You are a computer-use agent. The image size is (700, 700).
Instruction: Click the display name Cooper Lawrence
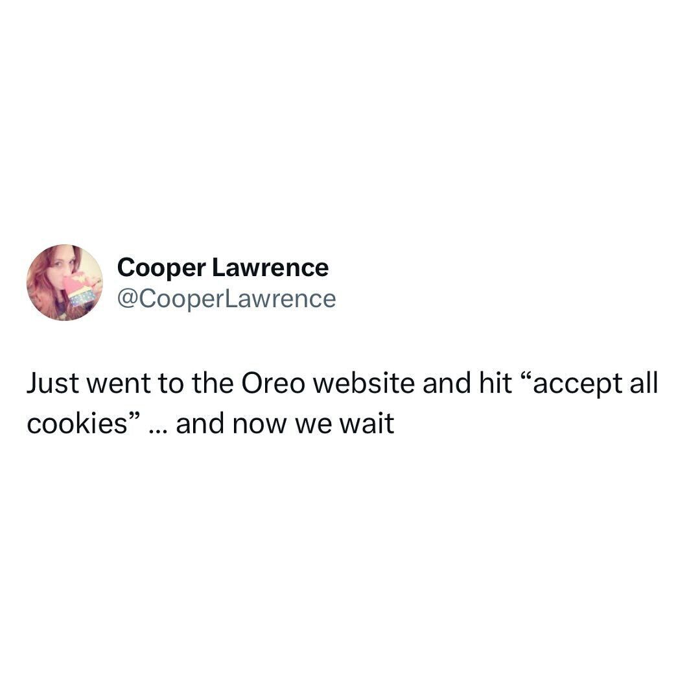223,268
